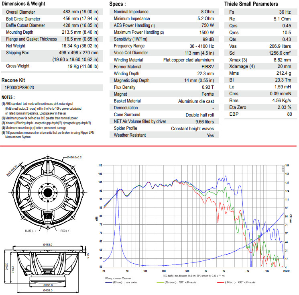Click Winding Depth value 22.3 mm
Viewport: 299px width, 295px height.
tap(205, 74)
